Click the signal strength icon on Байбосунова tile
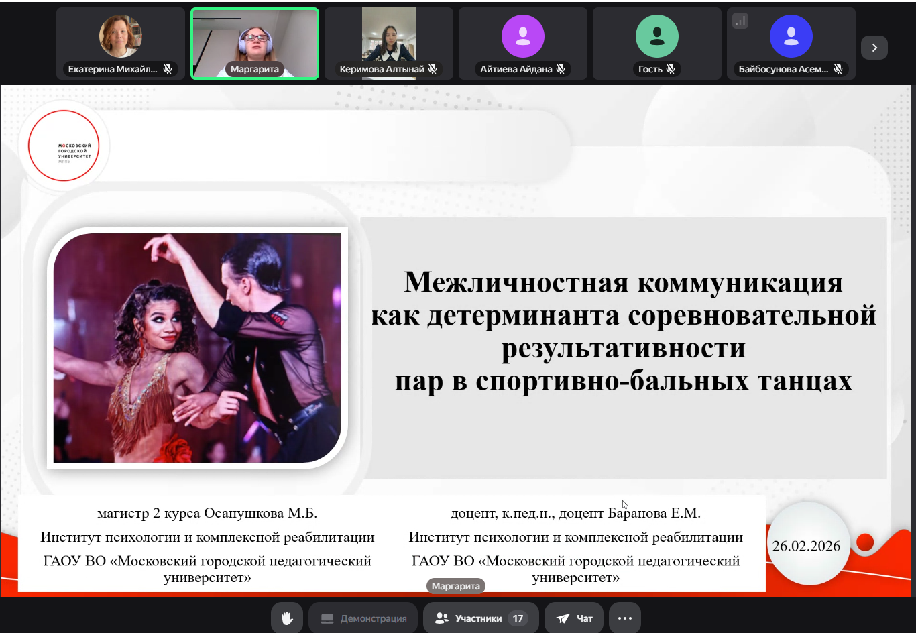The image size is (916, 633). tap(740, 21)
